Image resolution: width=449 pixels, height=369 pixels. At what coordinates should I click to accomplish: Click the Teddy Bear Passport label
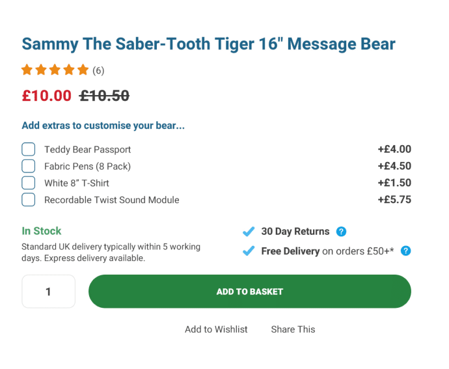[87, 150]
